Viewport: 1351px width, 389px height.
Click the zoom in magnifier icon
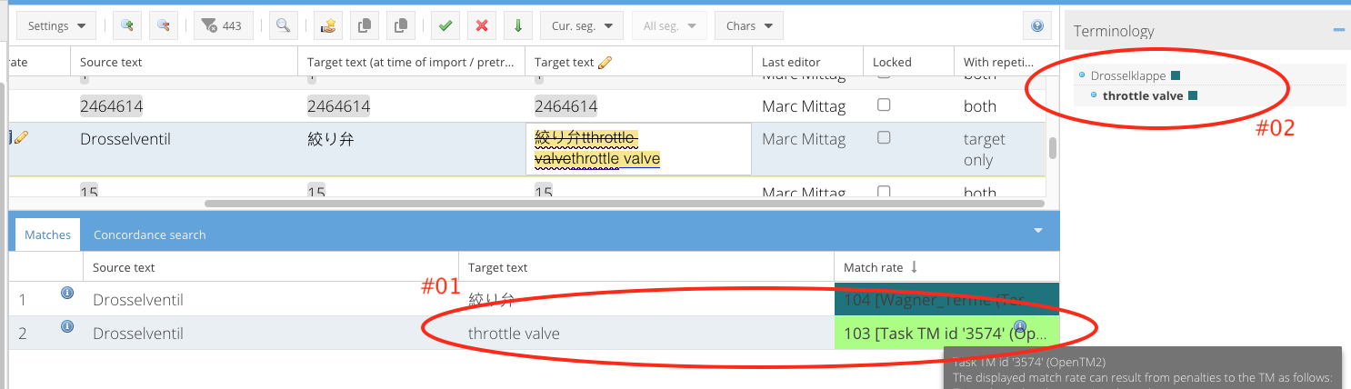[127, 26]
